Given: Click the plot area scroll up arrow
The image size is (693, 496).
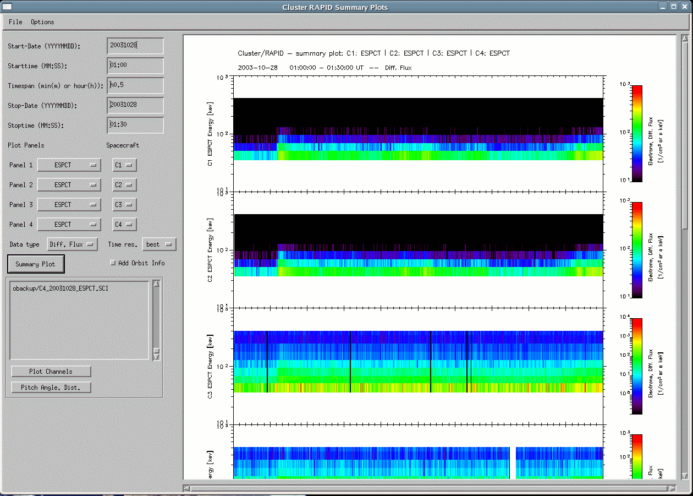Looking at the screenshot, I should 685,38.
